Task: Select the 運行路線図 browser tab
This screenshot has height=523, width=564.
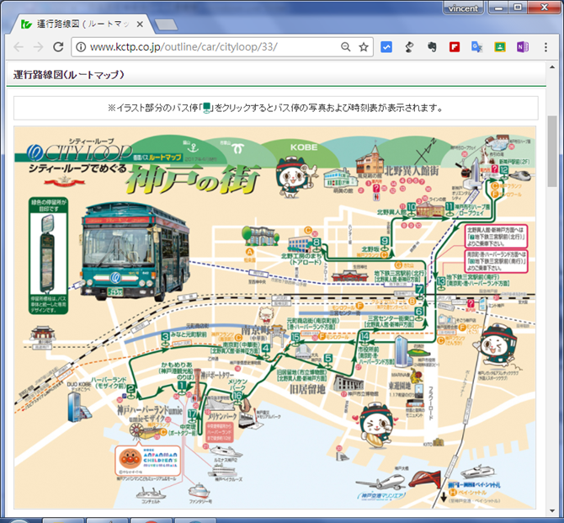Action: (82, 24)
